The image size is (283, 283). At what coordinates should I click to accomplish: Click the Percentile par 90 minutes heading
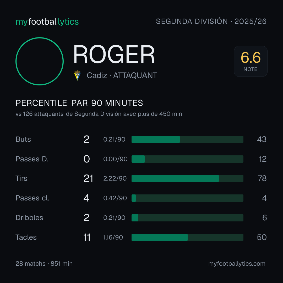[79, 103]
